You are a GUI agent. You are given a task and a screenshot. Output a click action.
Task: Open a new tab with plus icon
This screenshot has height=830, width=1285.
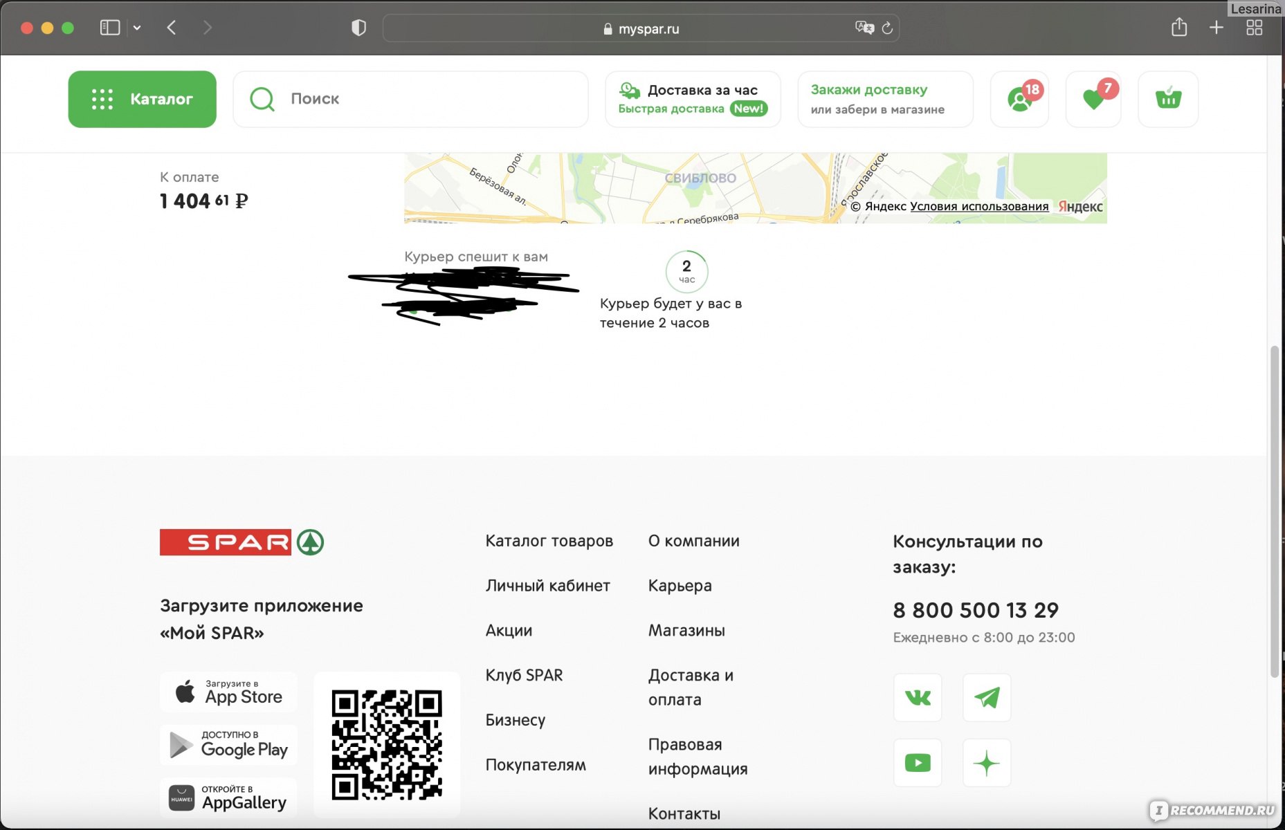tap(1216, 28)
